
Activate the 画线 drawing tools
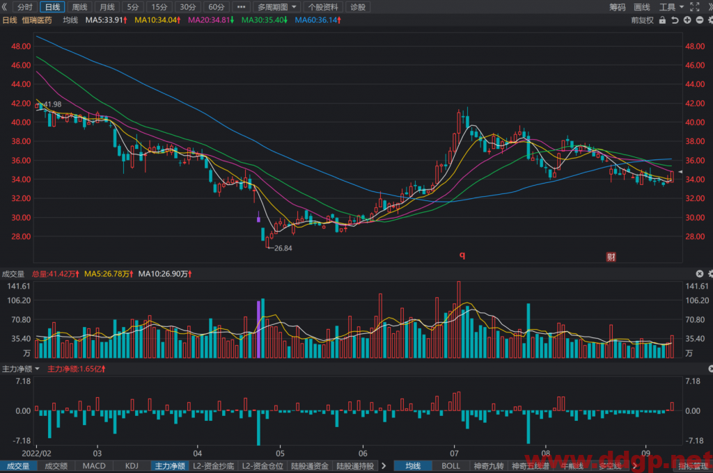[x=641, y=7]
